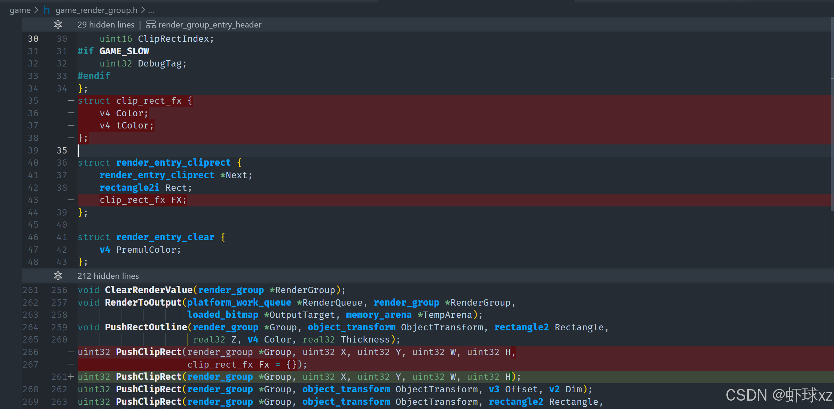This screenshot has width=834, height=409.
Task: Click the minus marker on deleted line 266
Action: coord(71,352)
